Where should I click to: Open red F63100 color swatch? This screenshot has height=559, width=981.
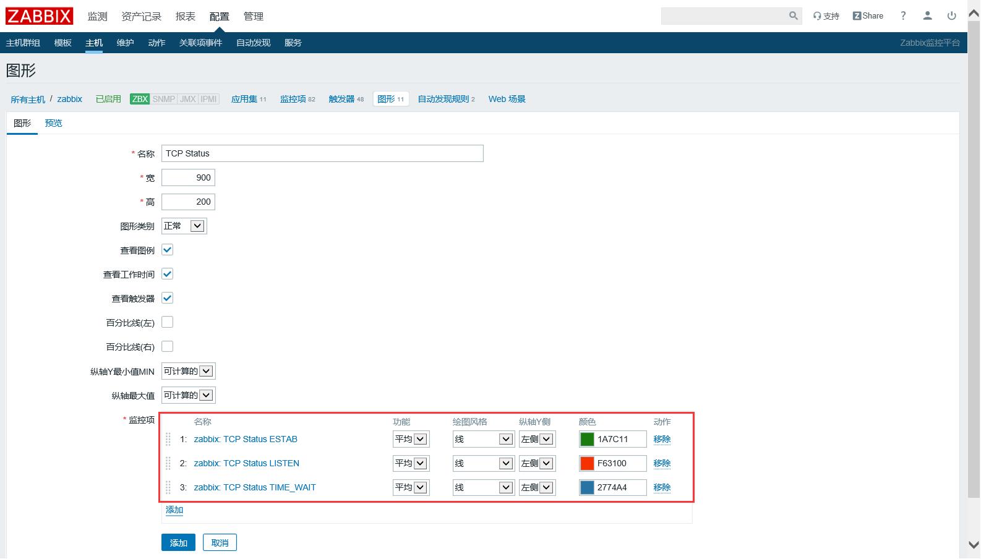pos(587,463)
